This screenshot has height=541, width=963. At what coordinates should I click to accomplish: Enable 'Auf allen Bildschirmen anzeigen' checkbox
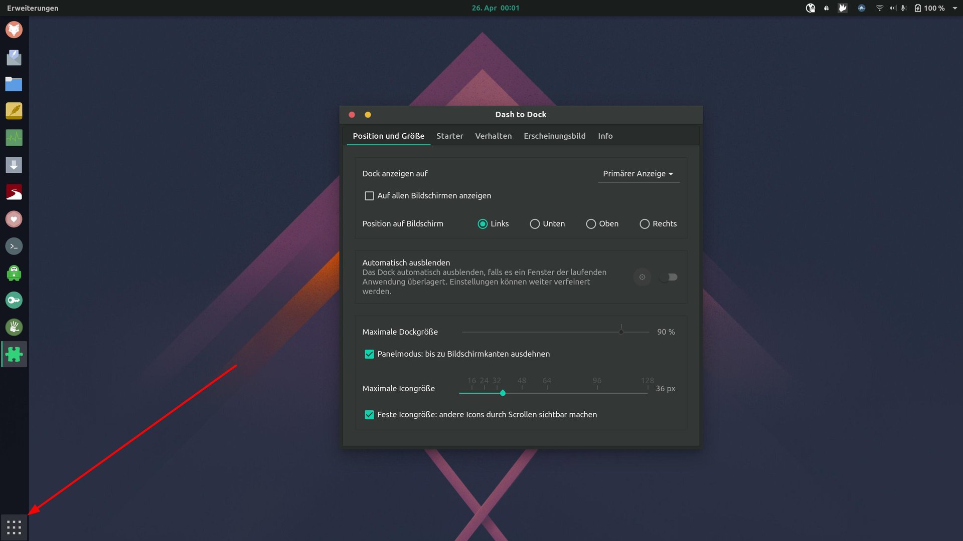[369, 196]
